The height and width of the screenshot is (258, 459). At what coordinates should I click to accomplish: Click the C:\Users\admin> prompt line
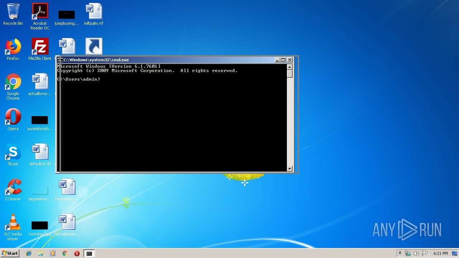(79, 79)
